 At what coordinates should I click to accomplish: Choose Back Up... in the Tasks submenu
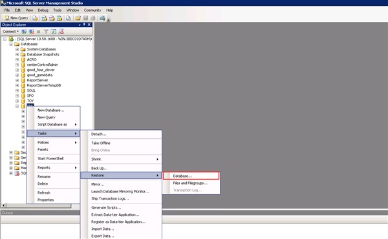point(122,169)
